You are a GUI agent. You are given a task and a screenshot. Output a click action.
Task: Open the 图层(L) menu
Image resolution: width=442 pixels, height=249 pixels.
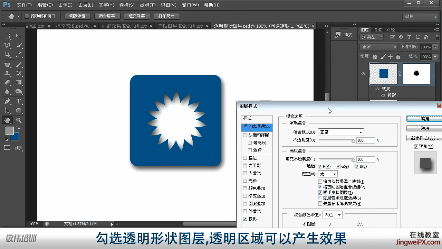coord(86,5)
